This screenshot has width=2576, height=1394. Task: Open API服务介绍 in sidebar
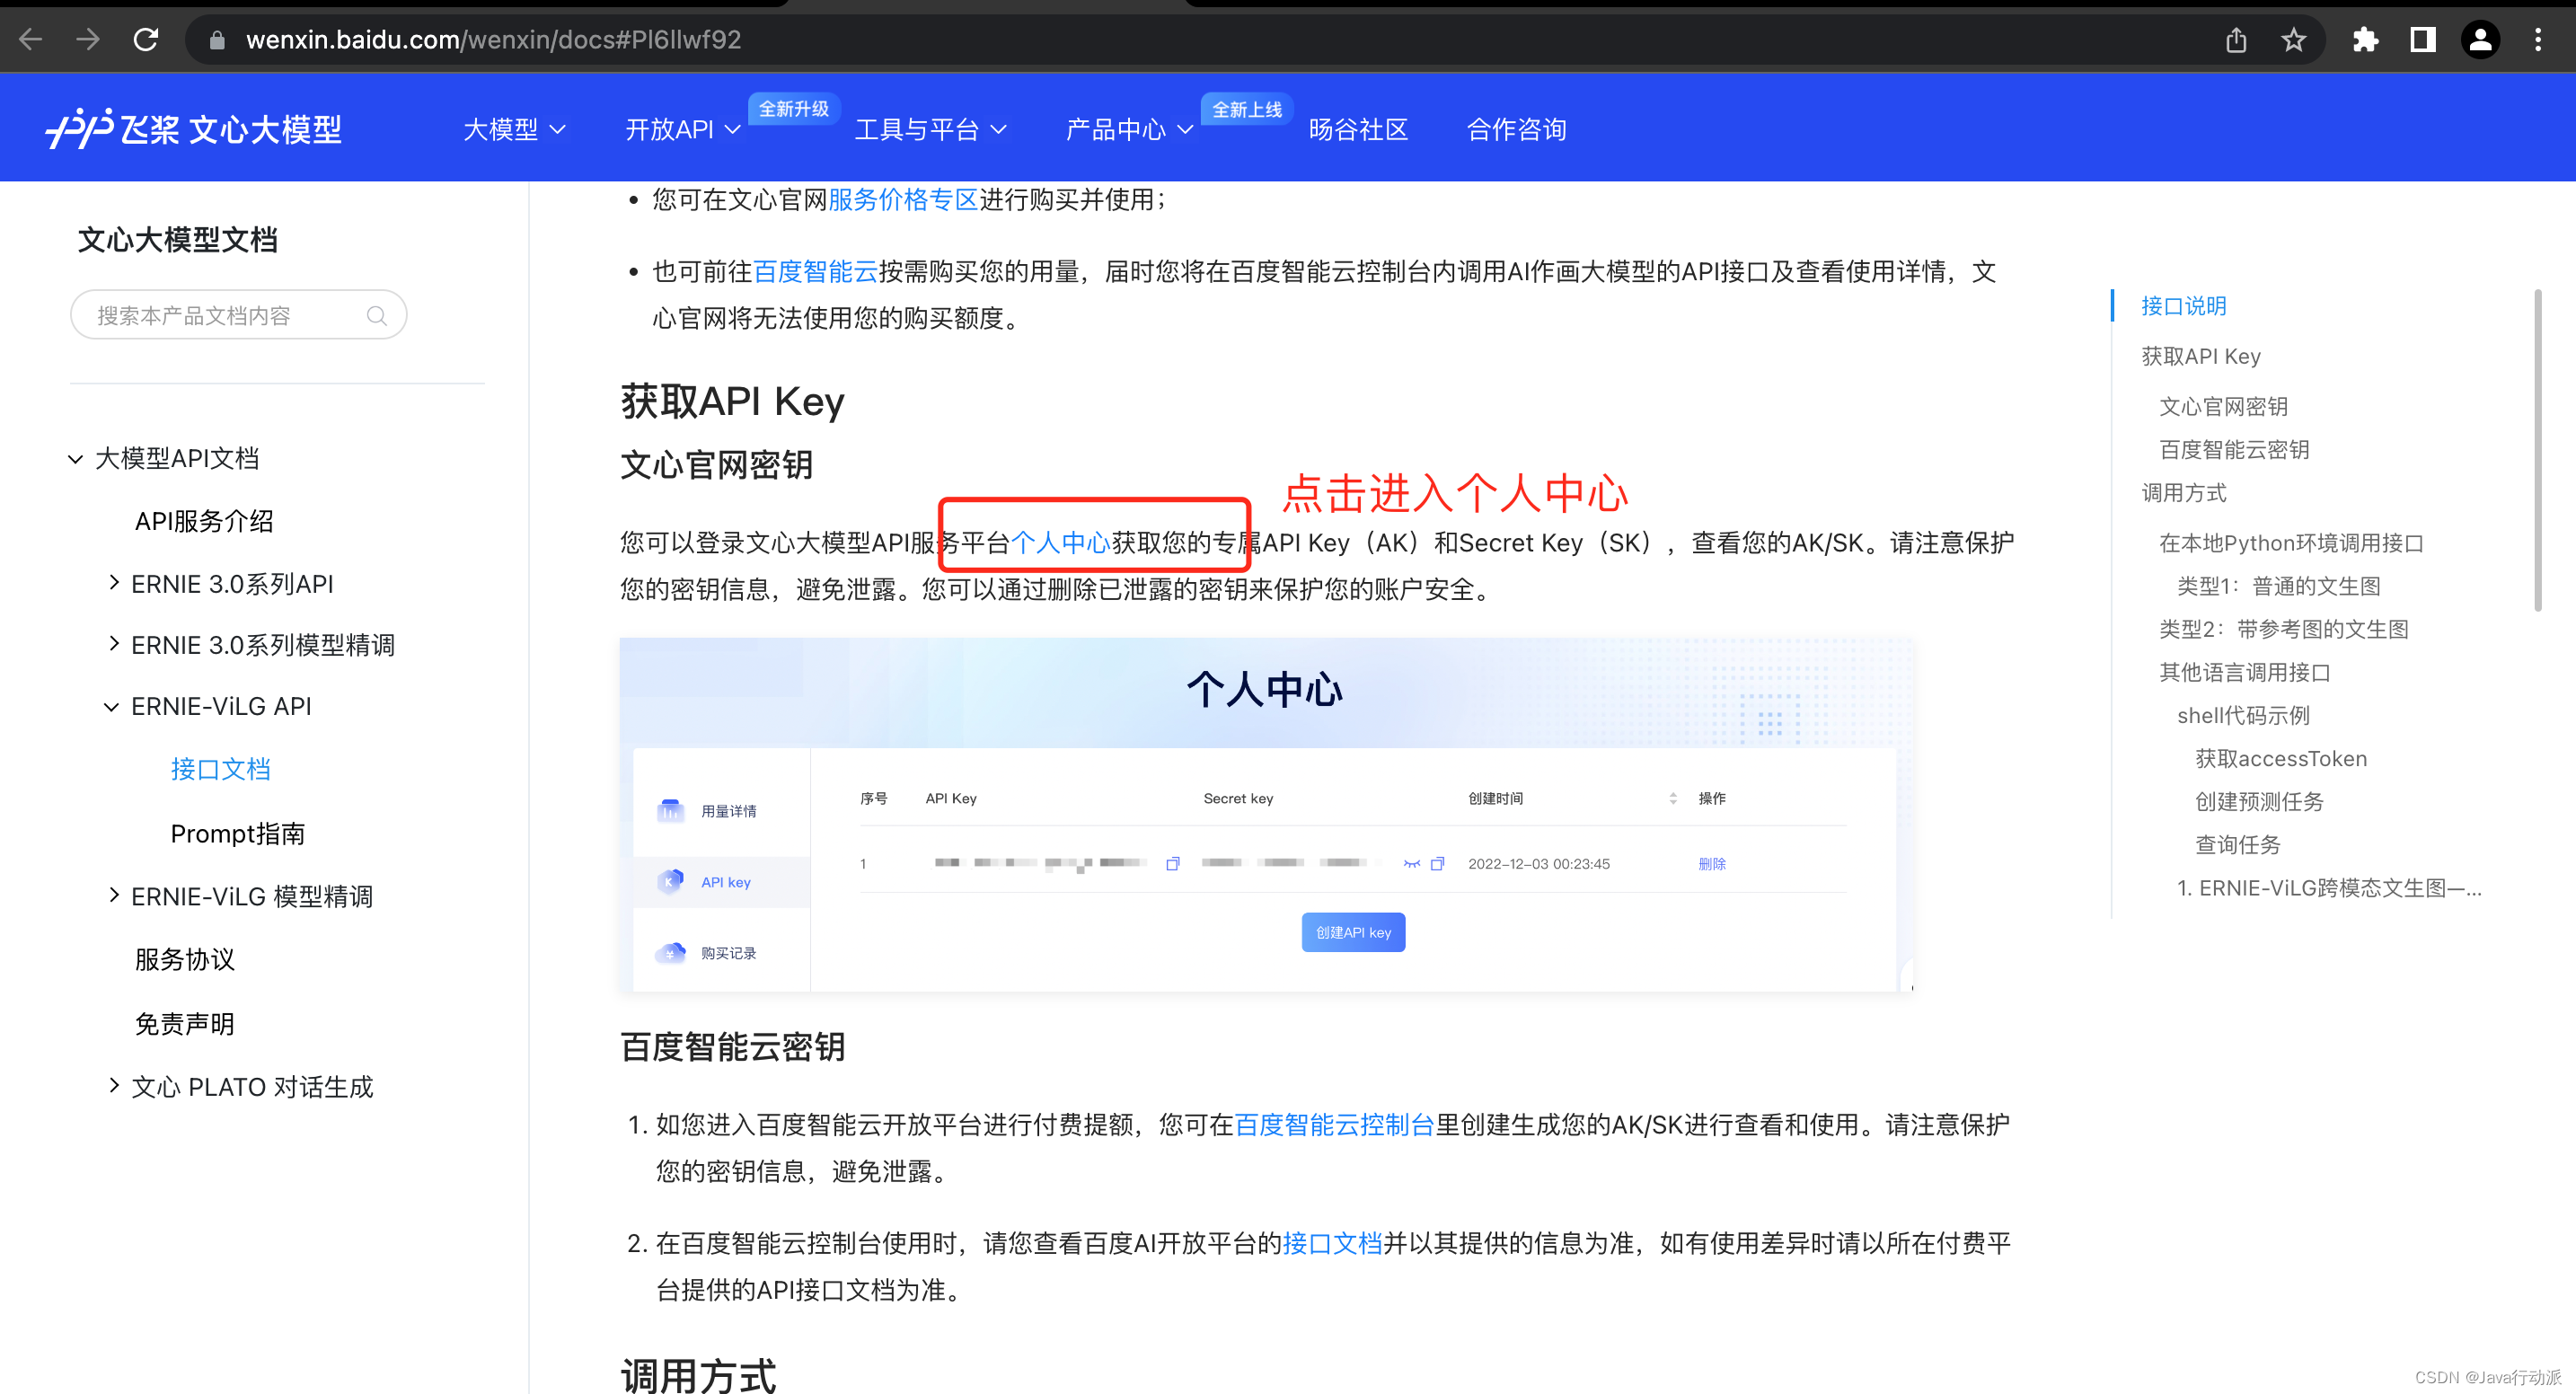pos(204,521)
